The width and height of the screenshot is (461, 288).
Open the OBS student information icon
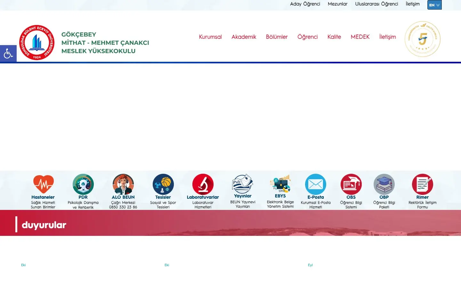point(351,184)
